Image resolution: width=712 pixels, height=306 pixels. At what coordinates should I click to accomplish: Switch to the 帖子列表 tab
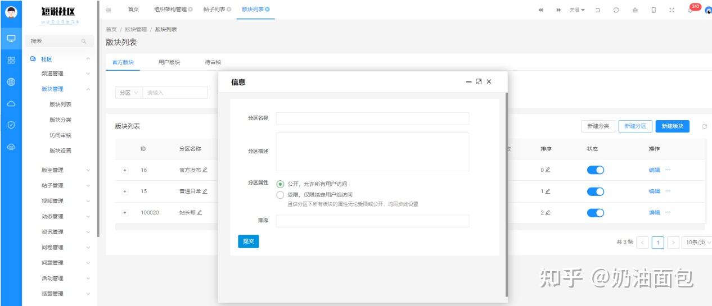point(214,10)
